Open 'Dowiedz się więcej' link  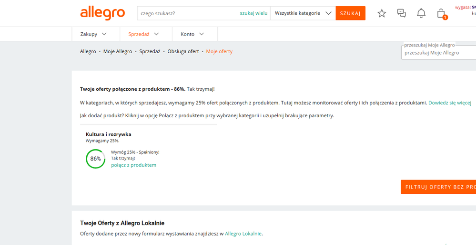coord(450,103)
